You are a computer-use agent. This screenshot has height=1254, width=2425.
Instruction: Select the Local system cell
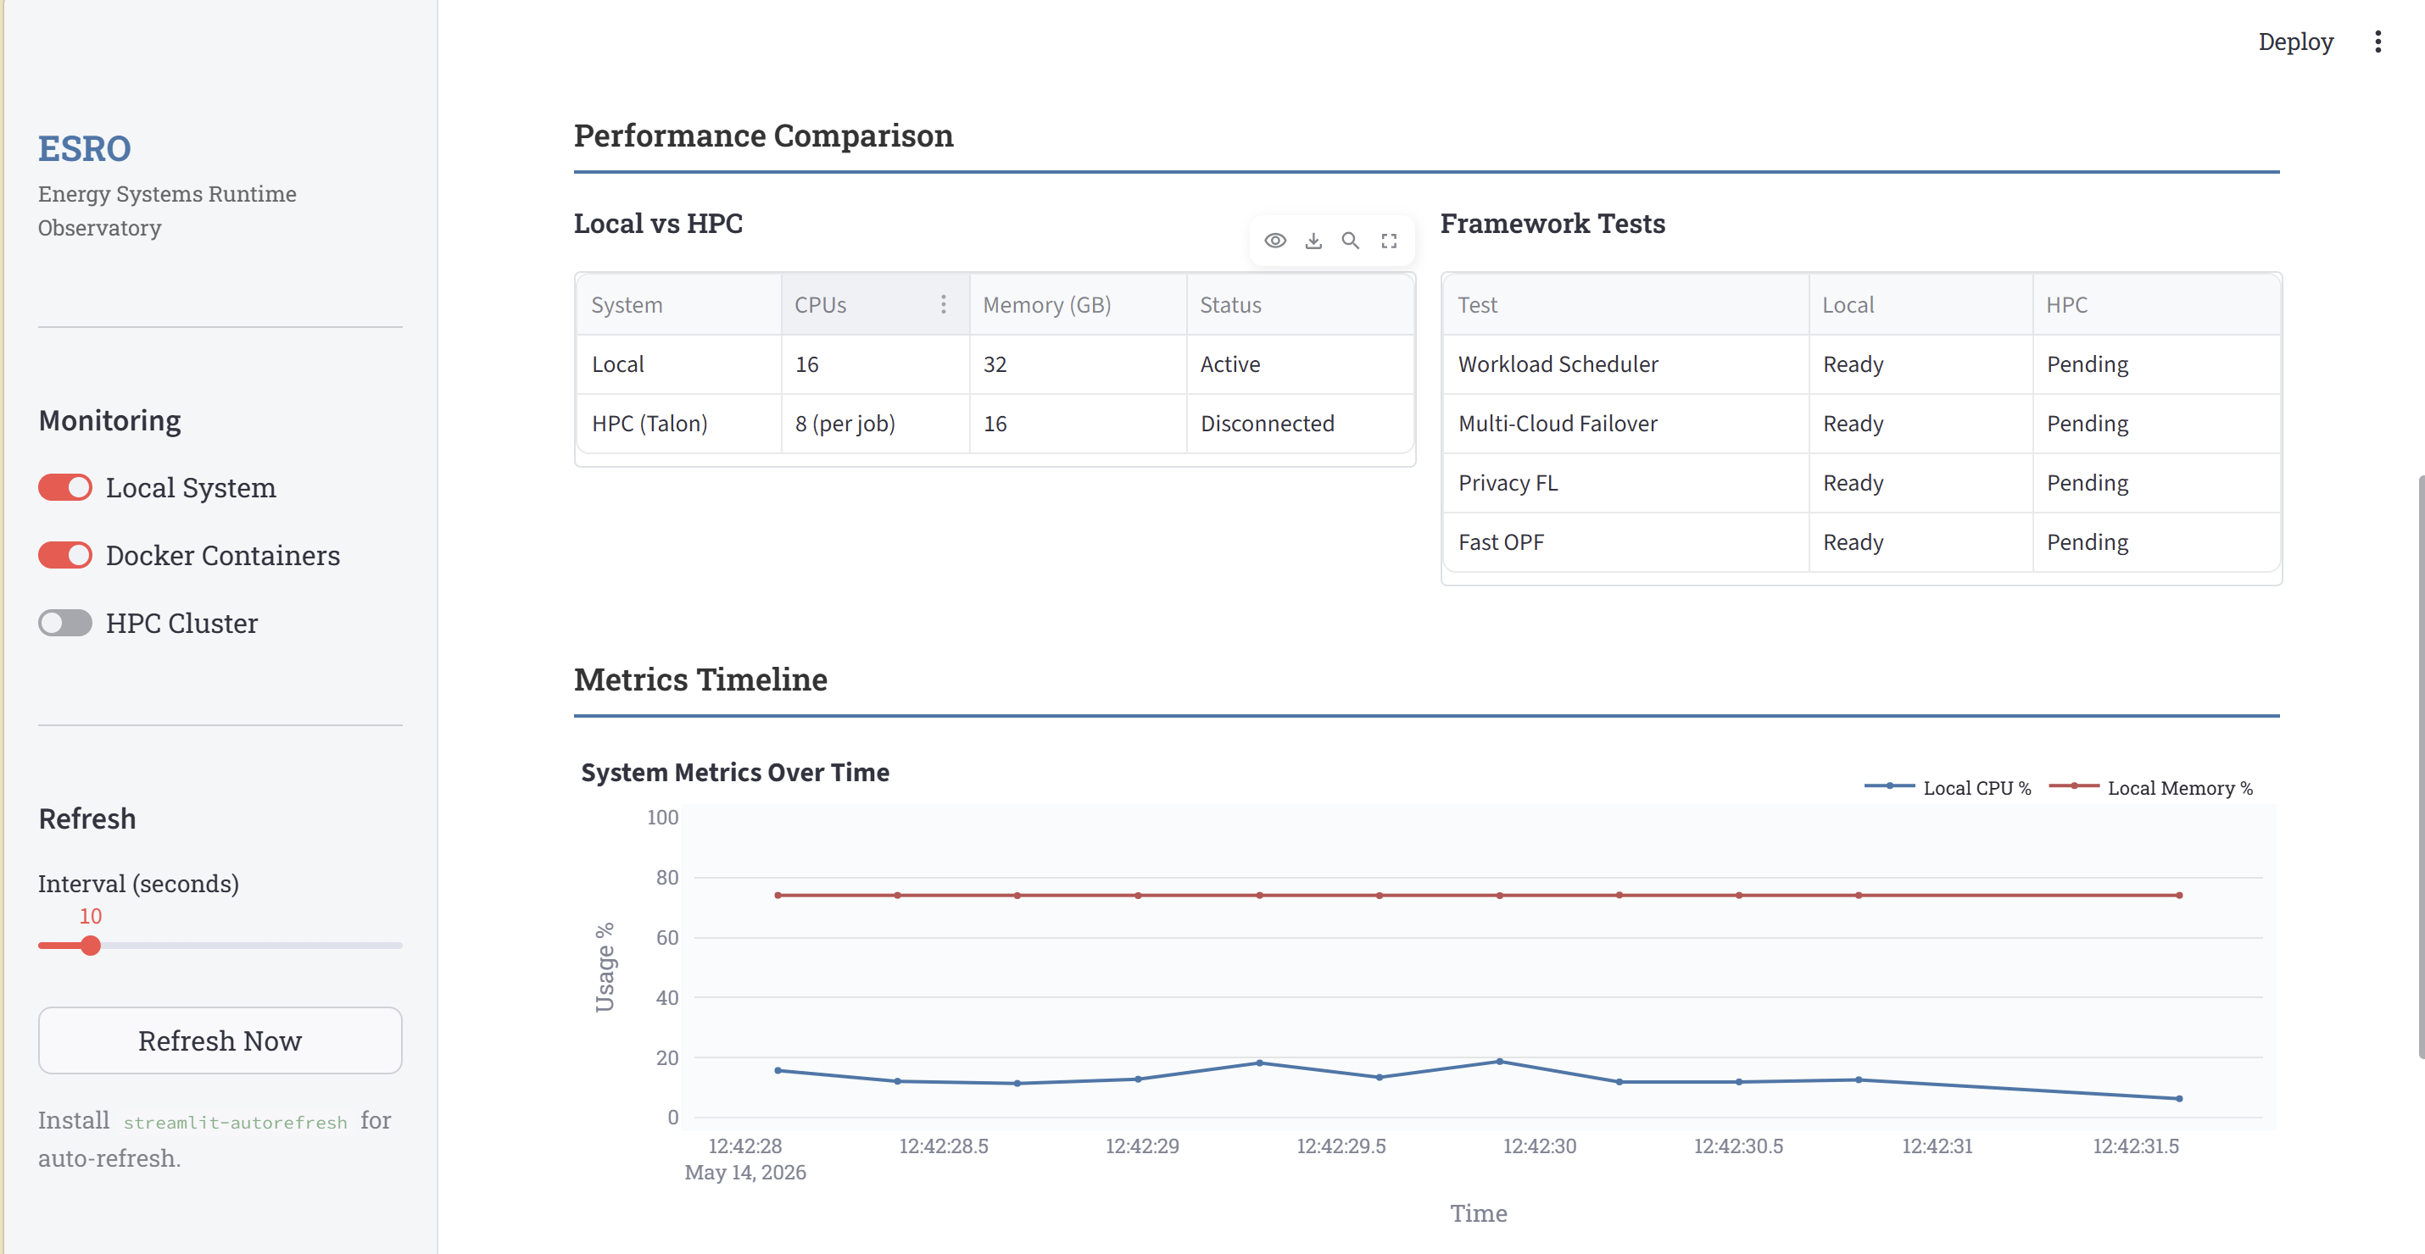pyautogui.click(x=678, y=364)
